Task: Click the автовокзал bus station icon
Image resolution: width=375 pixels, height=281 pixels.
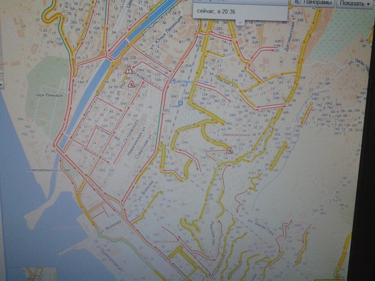Action: click(173, 81)
